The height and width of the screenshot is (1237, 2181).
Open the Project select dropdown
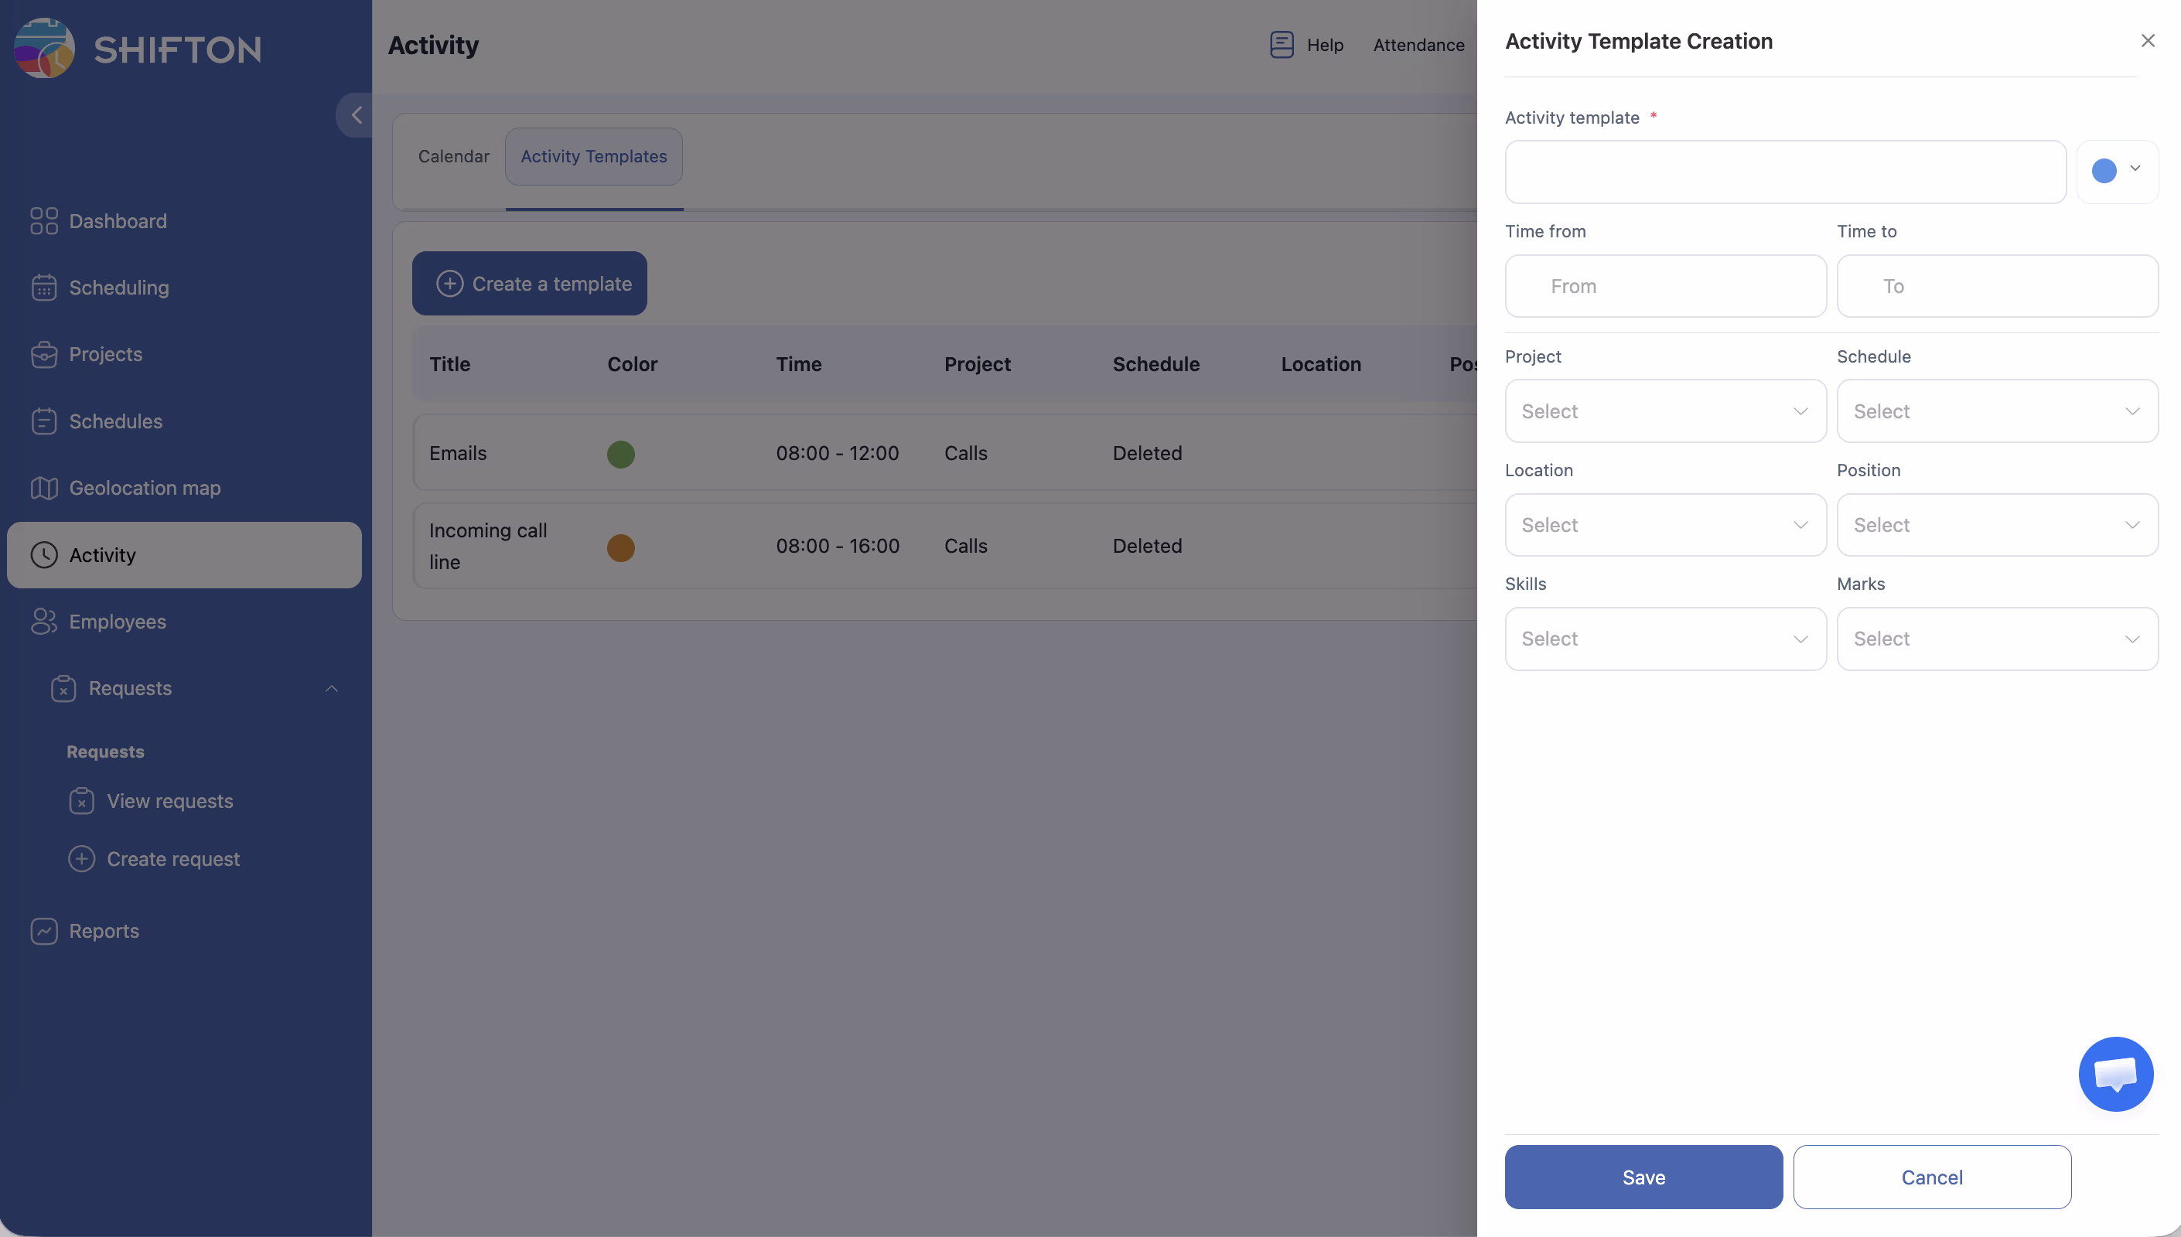pyautogui.click(x=1664, y=411)
